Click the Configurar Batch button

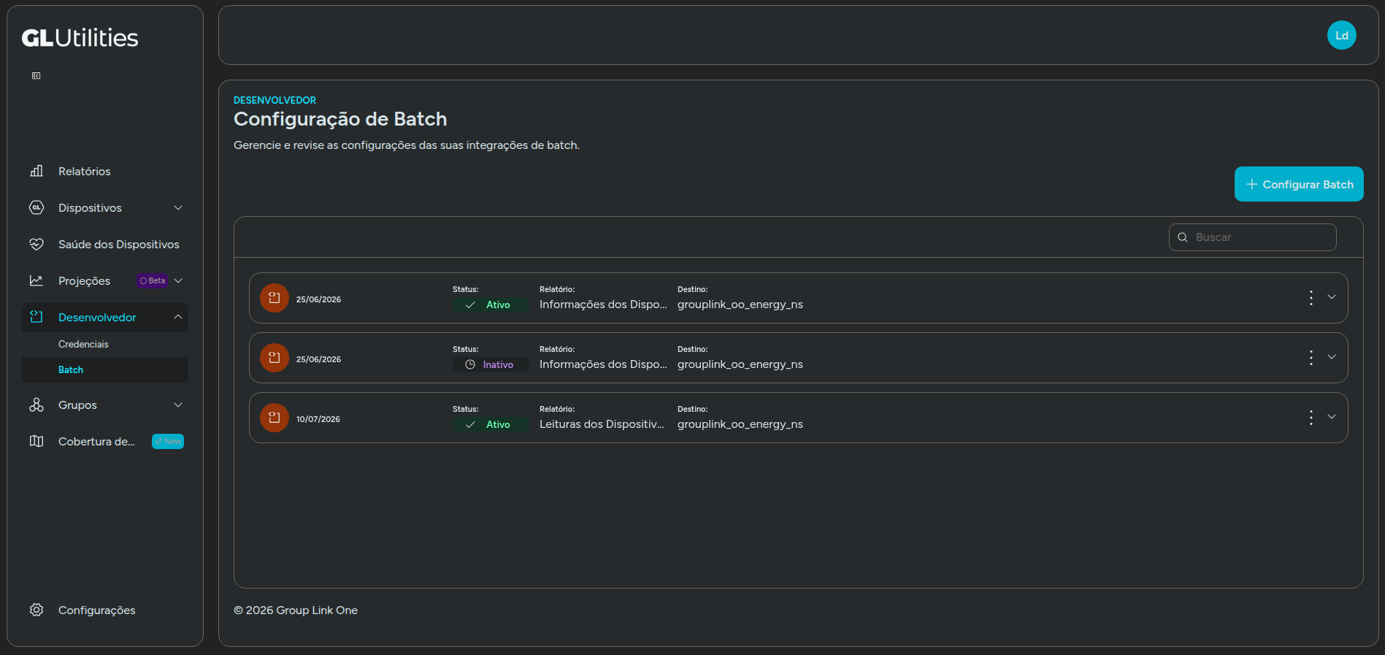tap(1299, 184)
